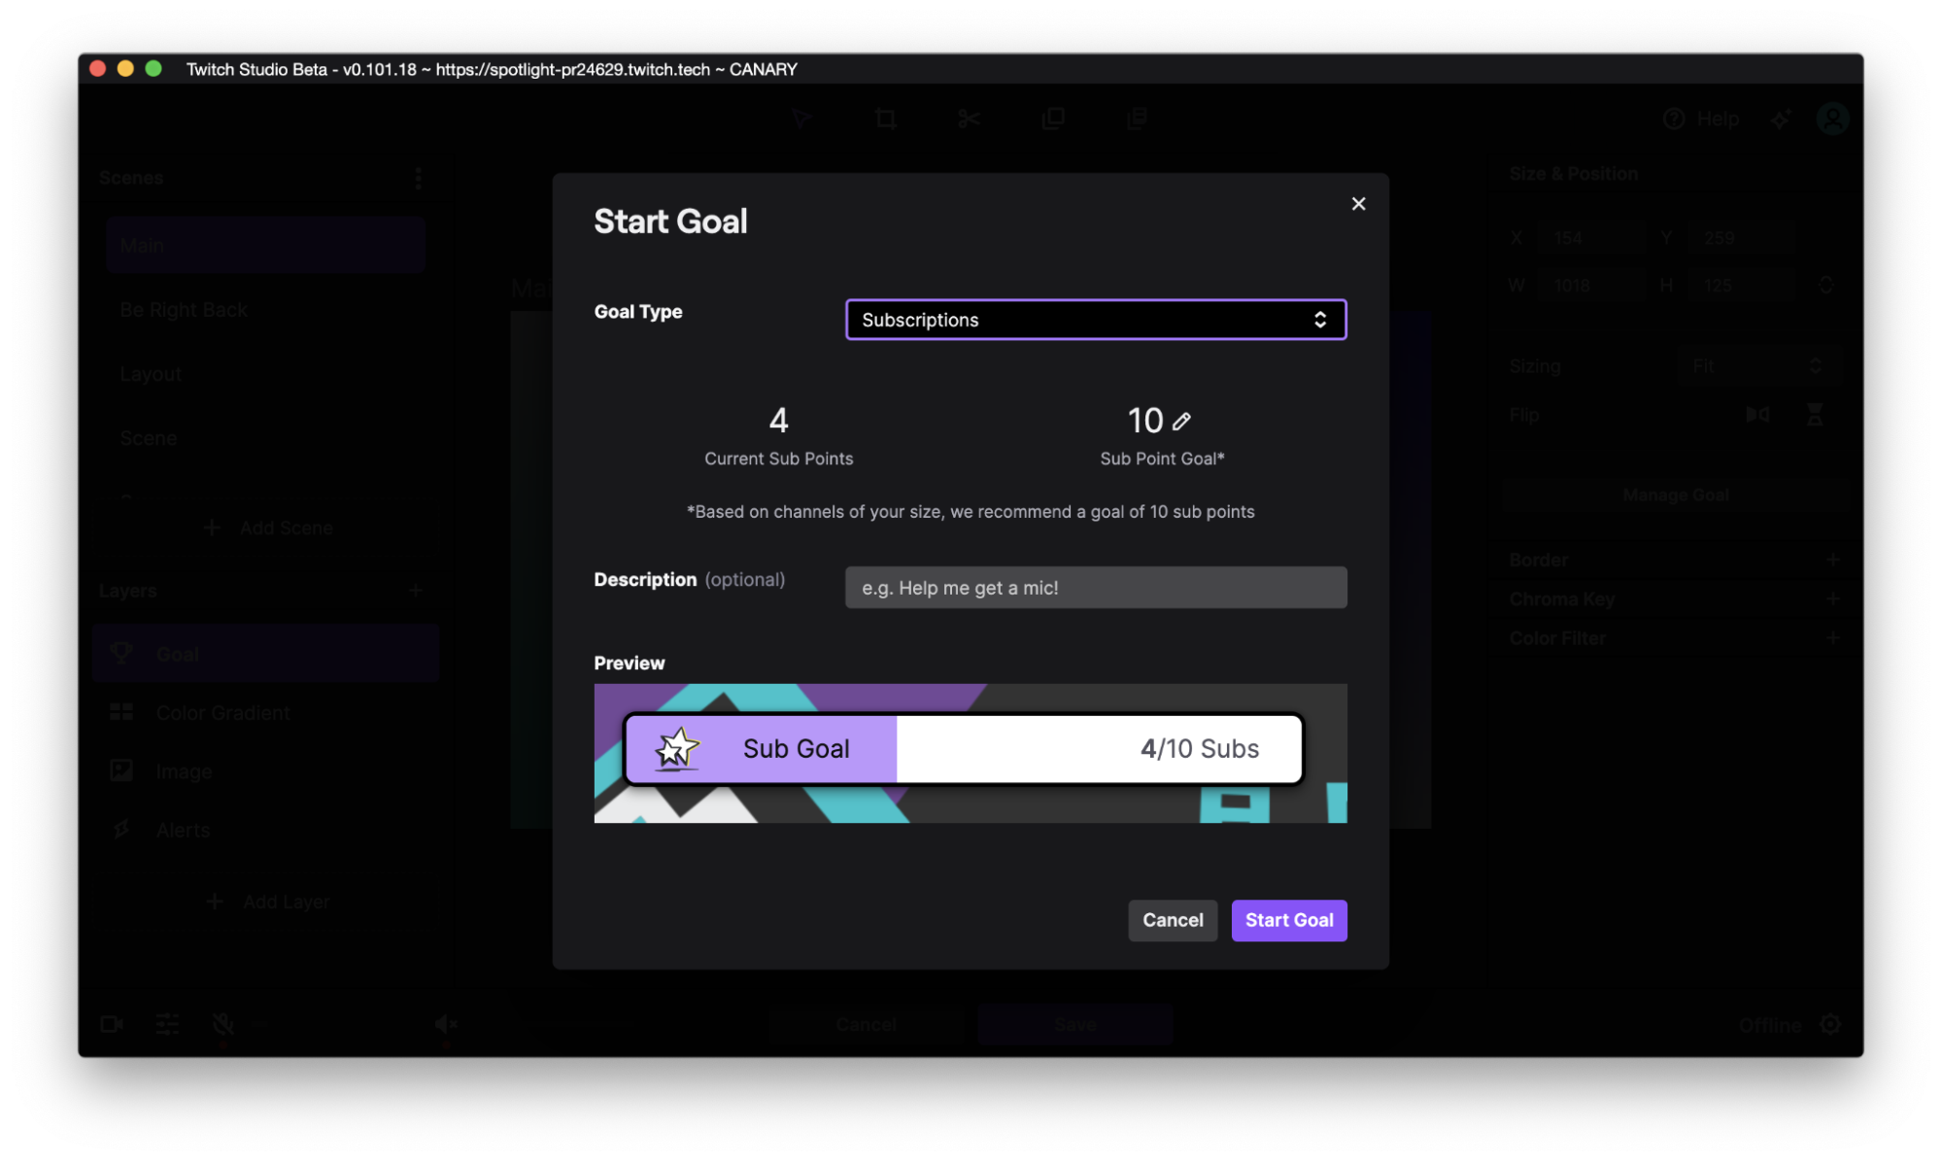This screenshot has height=1161, width=1942.
Task: Edit Sub Point Goal using the pencil icon
Action: pos(1181,421)
